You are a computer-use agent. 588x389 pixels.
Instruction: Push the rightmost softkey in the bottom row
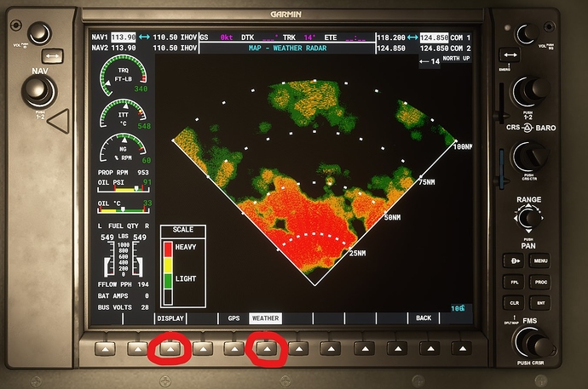(462, 348)
